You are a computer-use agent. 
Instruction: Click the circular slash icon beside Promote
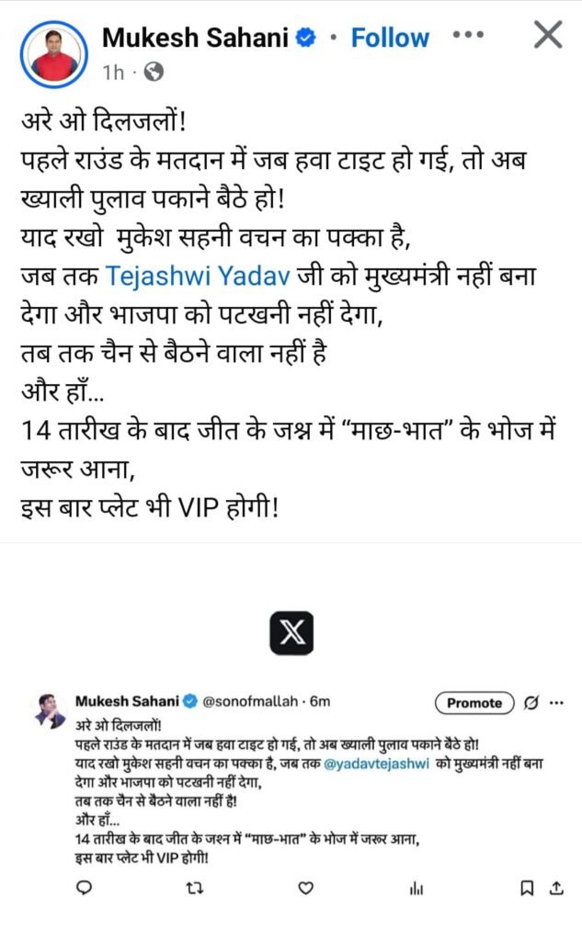click(531, 702)
